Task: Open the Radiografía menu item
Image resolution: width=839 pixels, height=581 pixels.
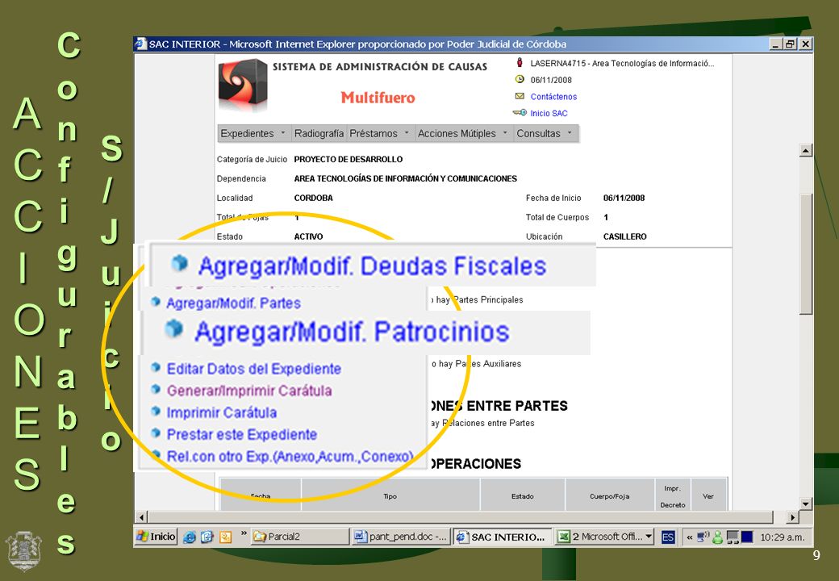Action: (x=319, y=133)
